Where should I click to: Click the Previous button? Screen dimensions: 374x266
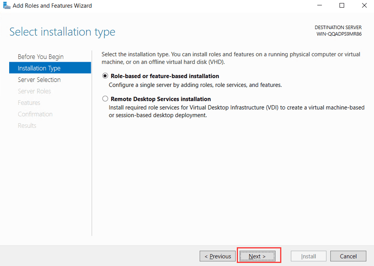click(x=217, y=256)
